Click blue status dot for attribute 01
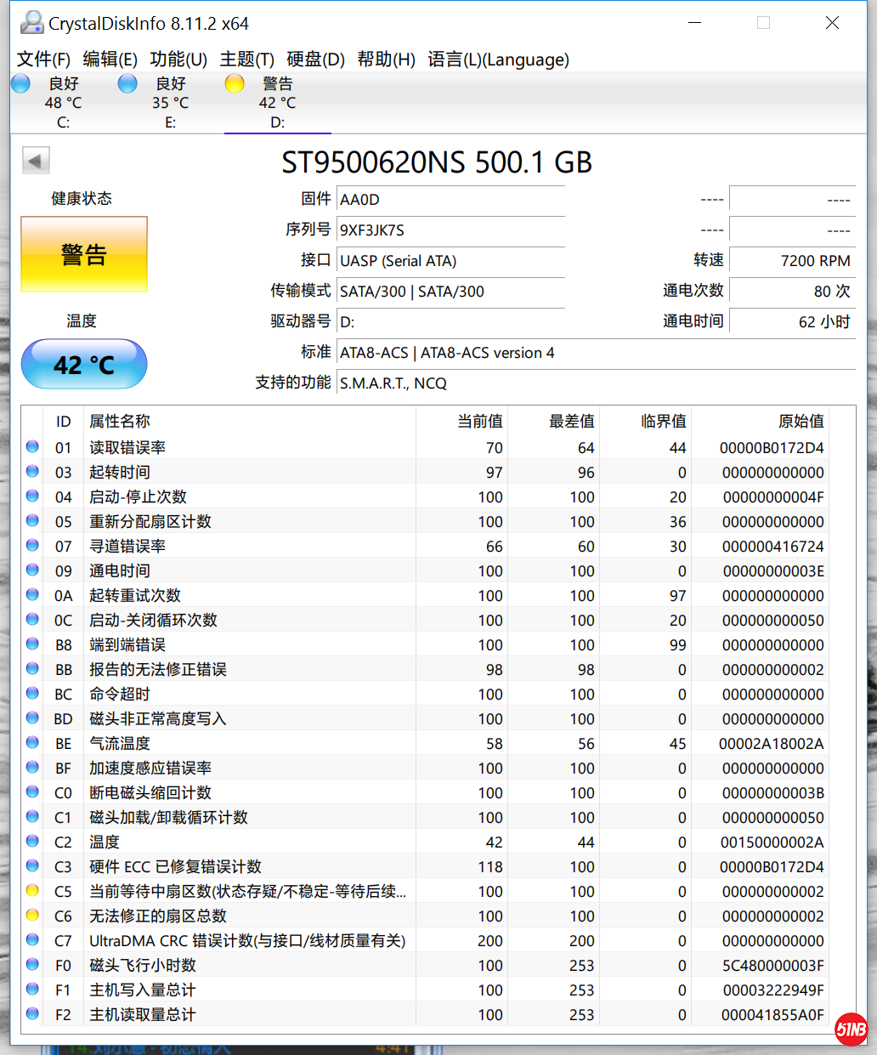Screen dimensions: 877x1055 click(x=32, y=446)
